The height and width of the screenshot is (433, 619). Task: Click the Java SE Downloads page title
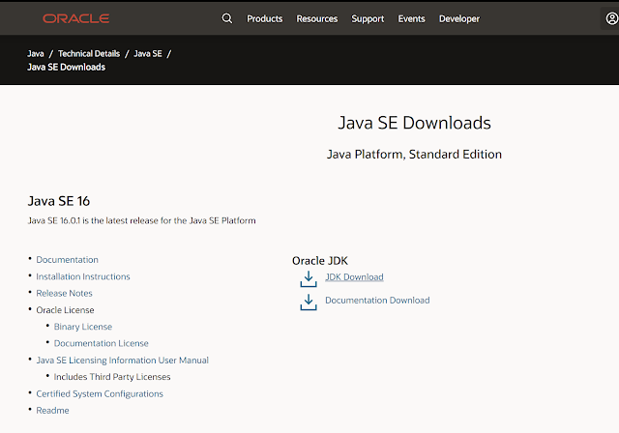[414, 123]
